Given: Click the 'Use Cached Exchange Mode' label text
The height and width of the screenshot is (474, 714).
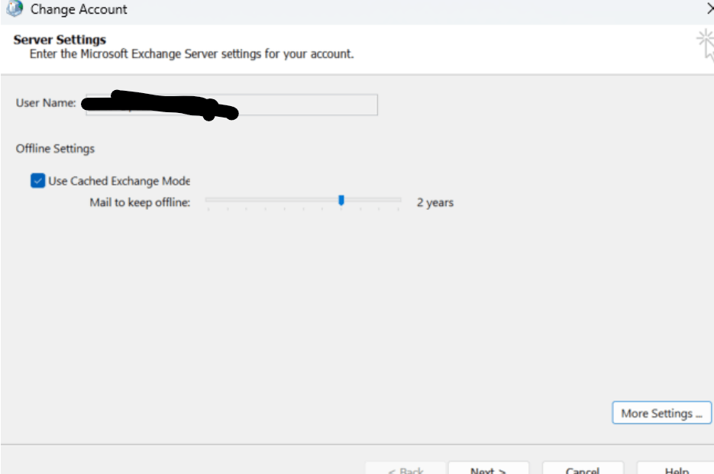Looking at the screenshot, I should pyautogui.click(x=119, y=181).
